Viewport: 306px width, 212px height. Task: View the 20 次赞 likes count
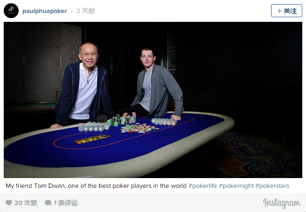(x=26, y=203)
